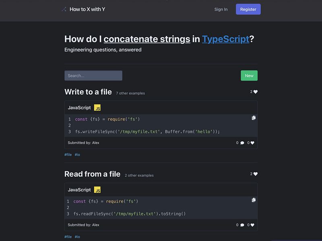Click the Register button

[248, 9]
